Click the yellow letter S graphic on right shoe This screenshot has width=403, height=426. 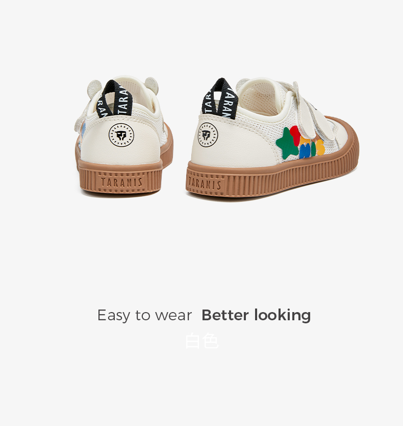pyautogui.click(x=320, y=148)
